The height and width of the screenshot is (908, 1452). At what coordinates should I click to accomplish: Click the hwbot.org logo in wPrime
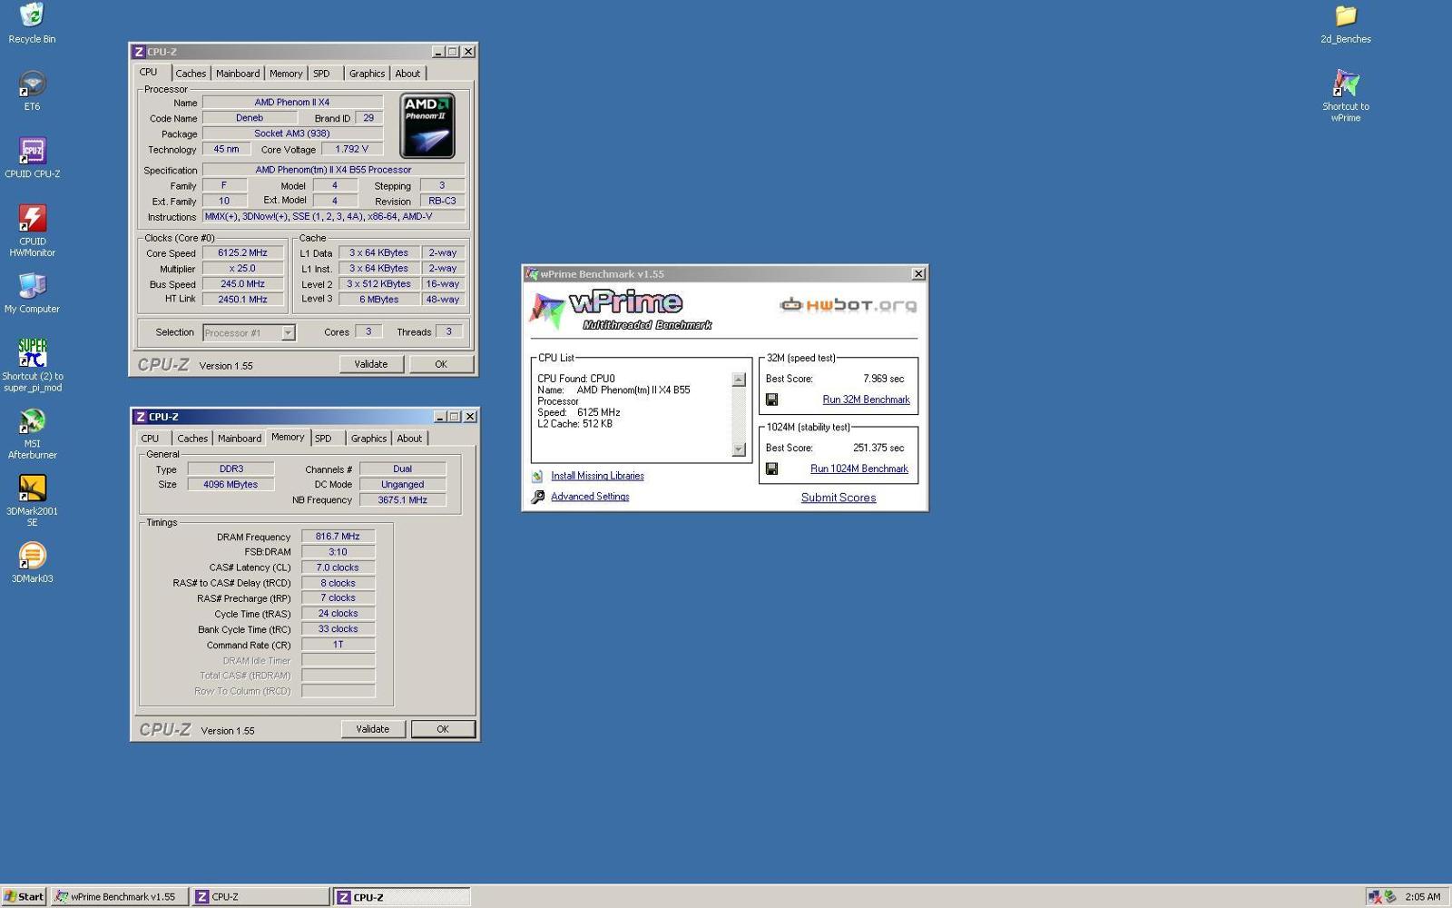(848, 305)
